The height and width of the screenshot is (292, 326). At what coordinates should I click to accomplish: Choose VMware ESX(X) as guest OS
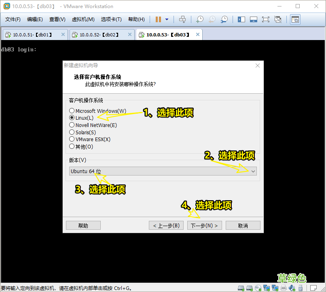[90, 139]
